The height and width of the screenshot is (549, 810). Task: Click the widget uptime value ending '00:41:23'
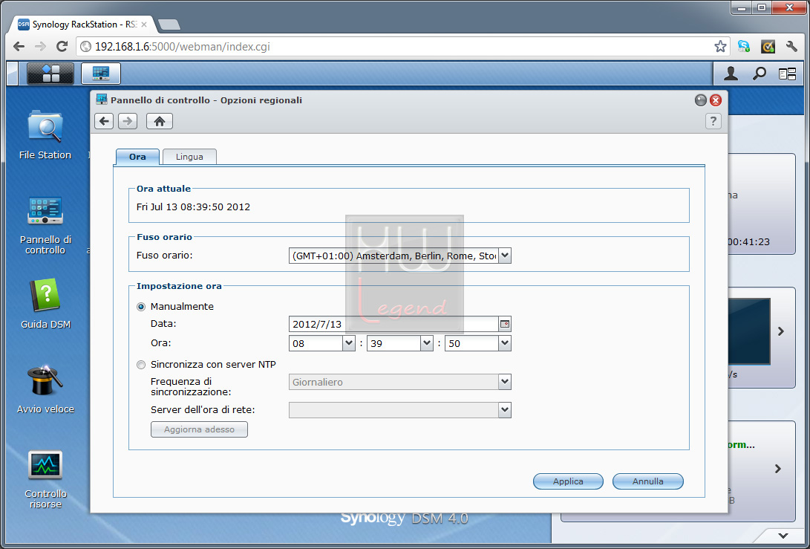point(748,242)
